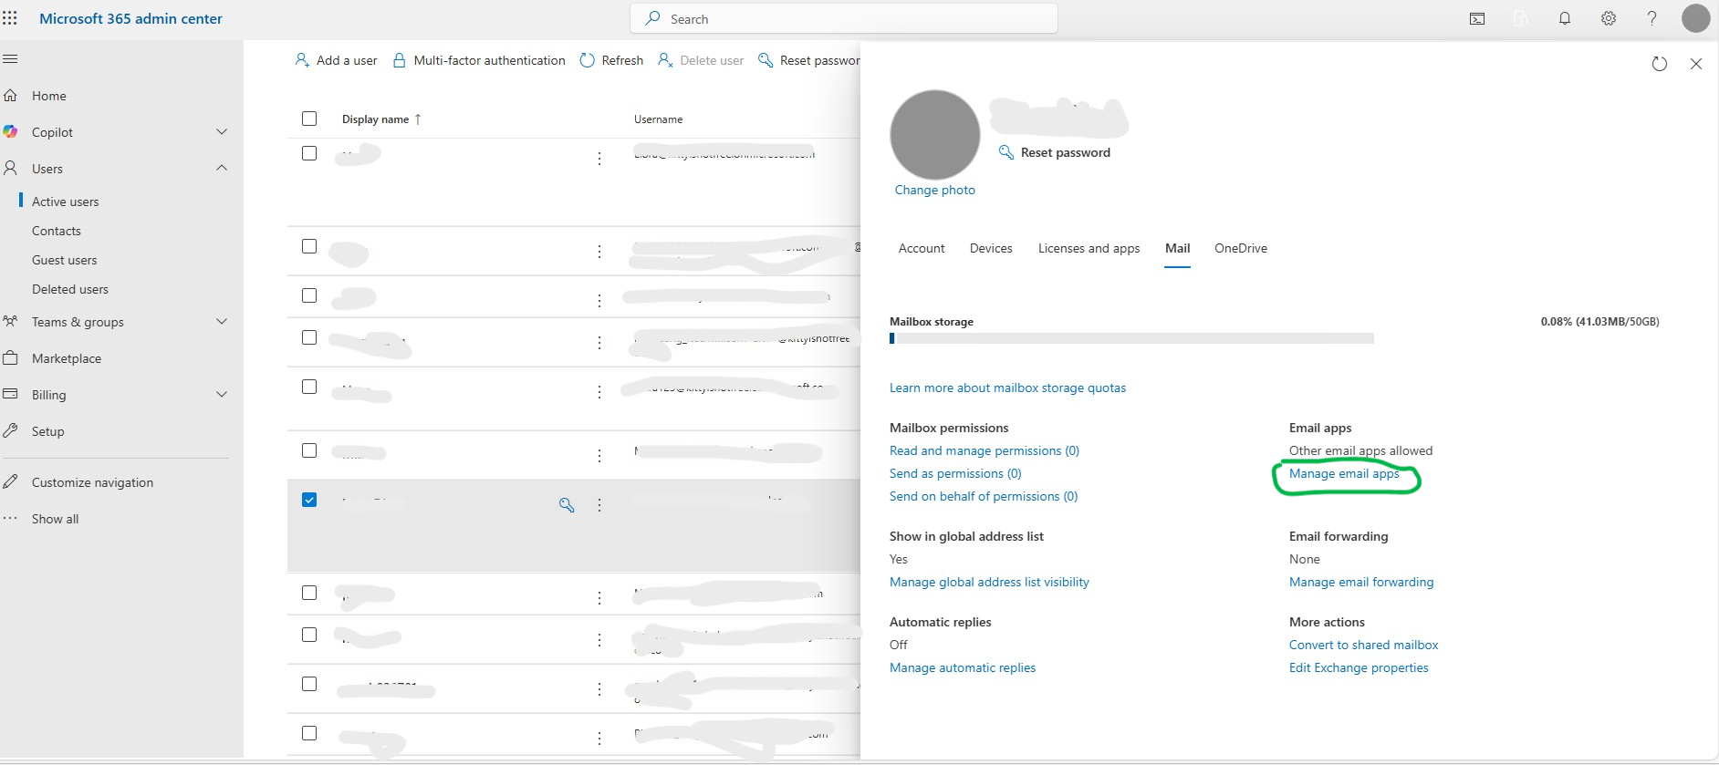Switch to the OneDrive tab
Viewport: 1719px width, 765px height.
[1241, 248]
